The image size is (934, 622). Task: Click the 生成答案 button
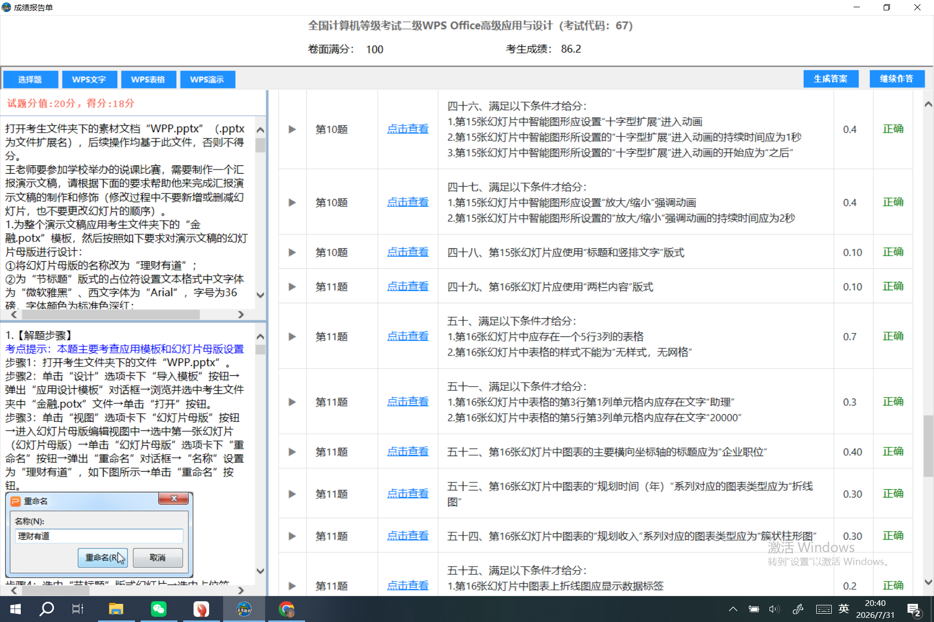coord(831,79)
